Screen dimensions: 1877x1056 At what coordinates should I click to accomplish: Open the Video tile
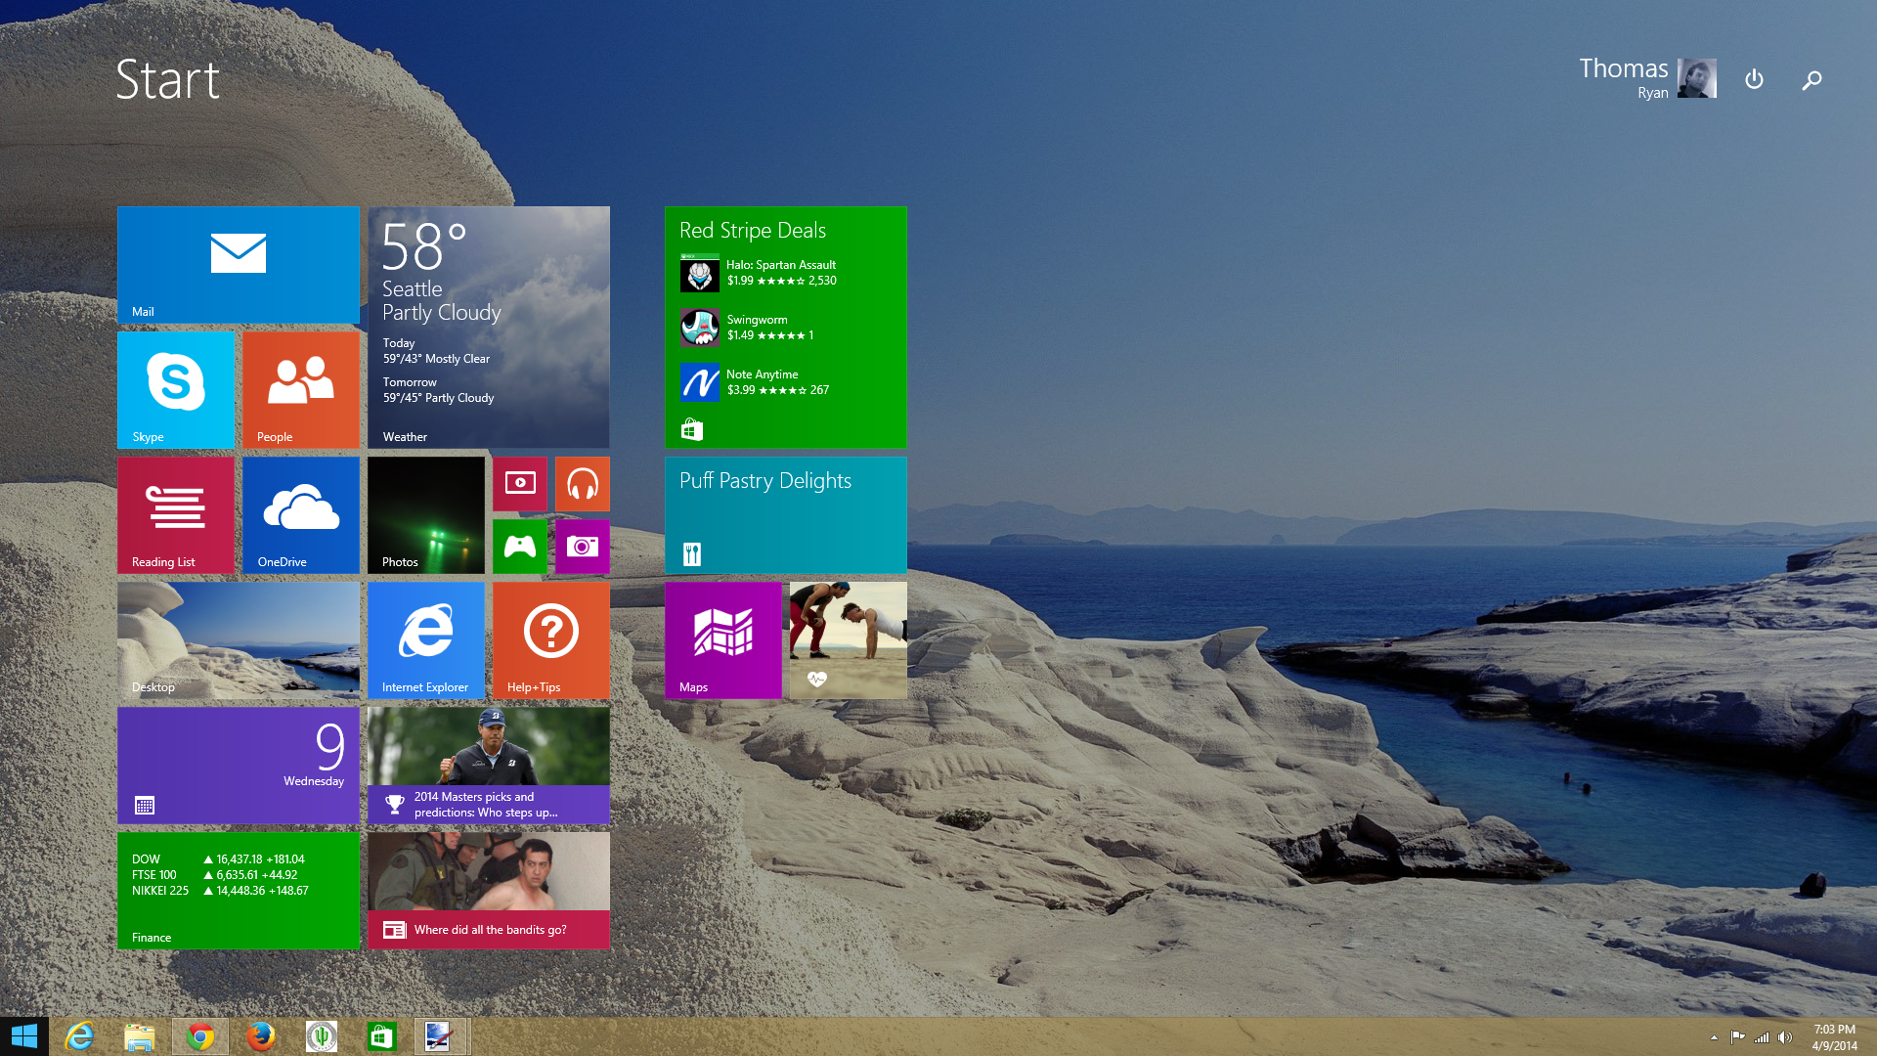(x=520, y=483)
